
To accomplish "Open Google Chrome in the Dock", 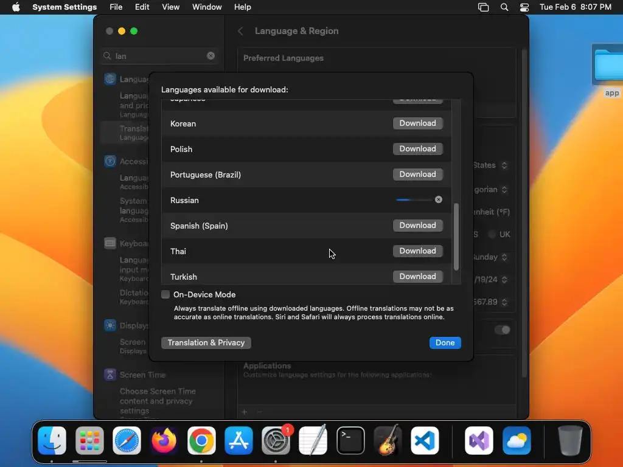I will (201, 440).
